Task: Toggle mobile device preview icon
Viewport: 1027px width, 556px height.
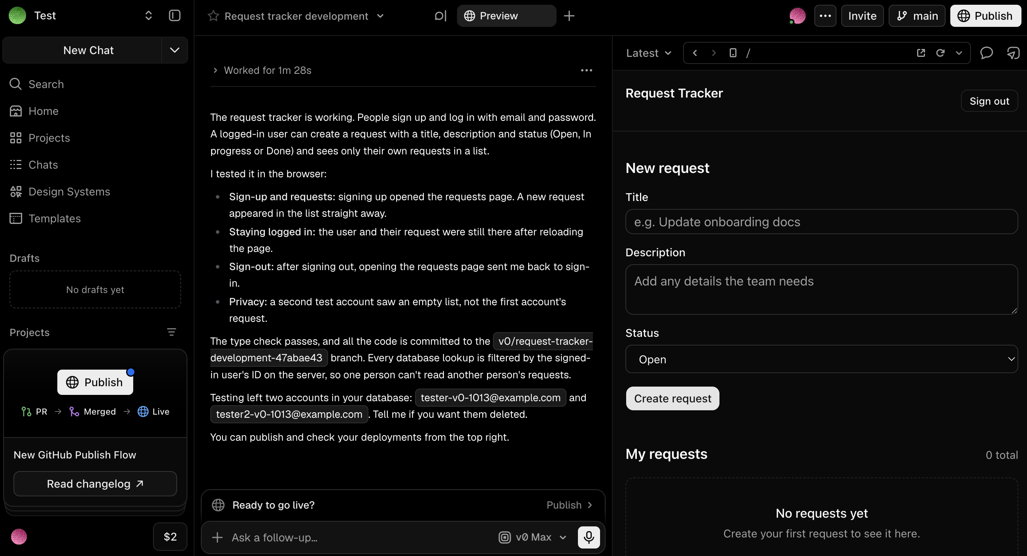Action: (x=733, y=53)
